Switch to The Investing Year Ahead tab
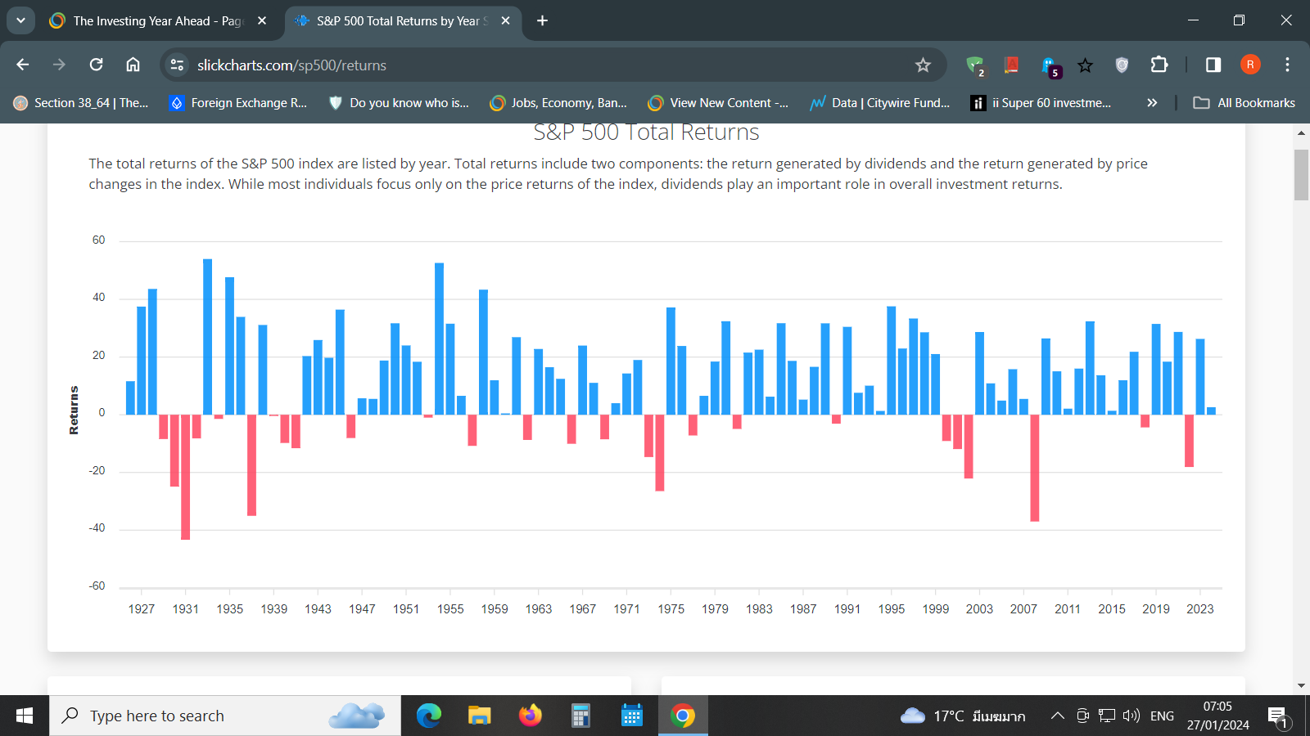 [x=158, y=21]
